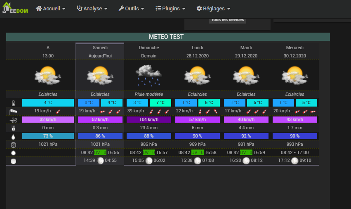The image size is (351, 209).
Task: Expand the Accueil dropdown caret
Action: coord(64,9)
